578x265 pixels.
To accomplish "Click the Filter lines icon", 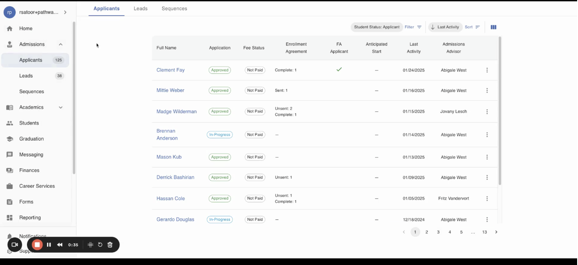I will point(419,27).
